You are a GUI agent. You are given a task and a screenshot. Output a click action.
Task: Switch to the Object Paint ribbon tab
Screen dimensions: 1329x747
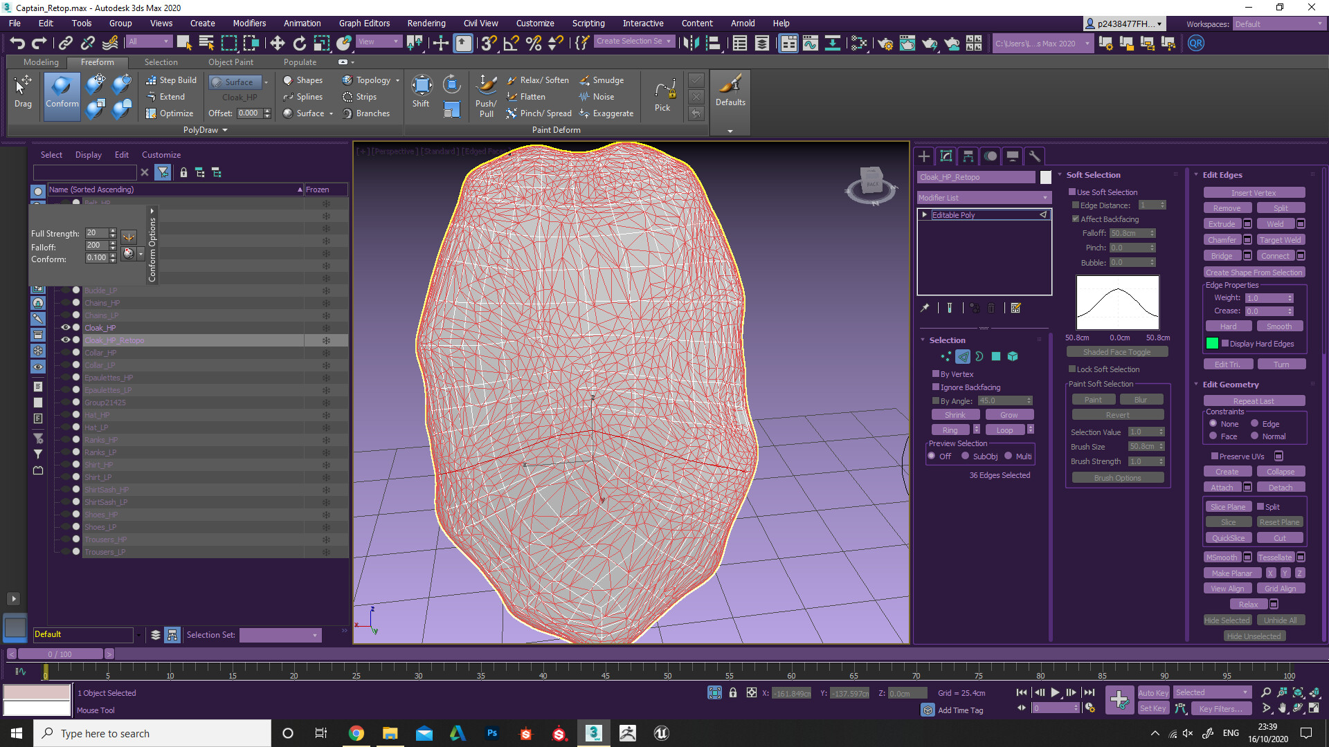click(x=230, y=62)
